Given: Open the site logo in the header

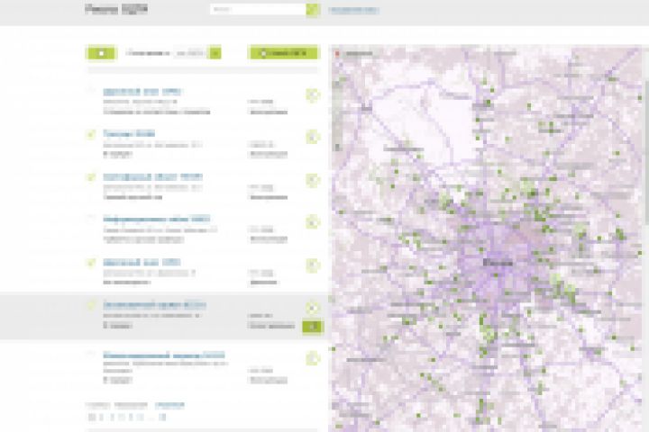Looking at the screenshot, I should click(x=116, y=9).
